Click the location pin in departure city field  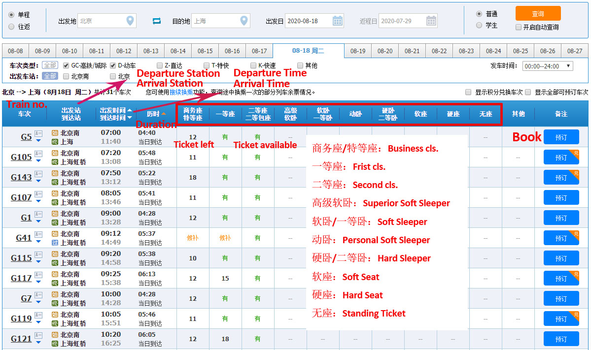click(x=131, y=21)
